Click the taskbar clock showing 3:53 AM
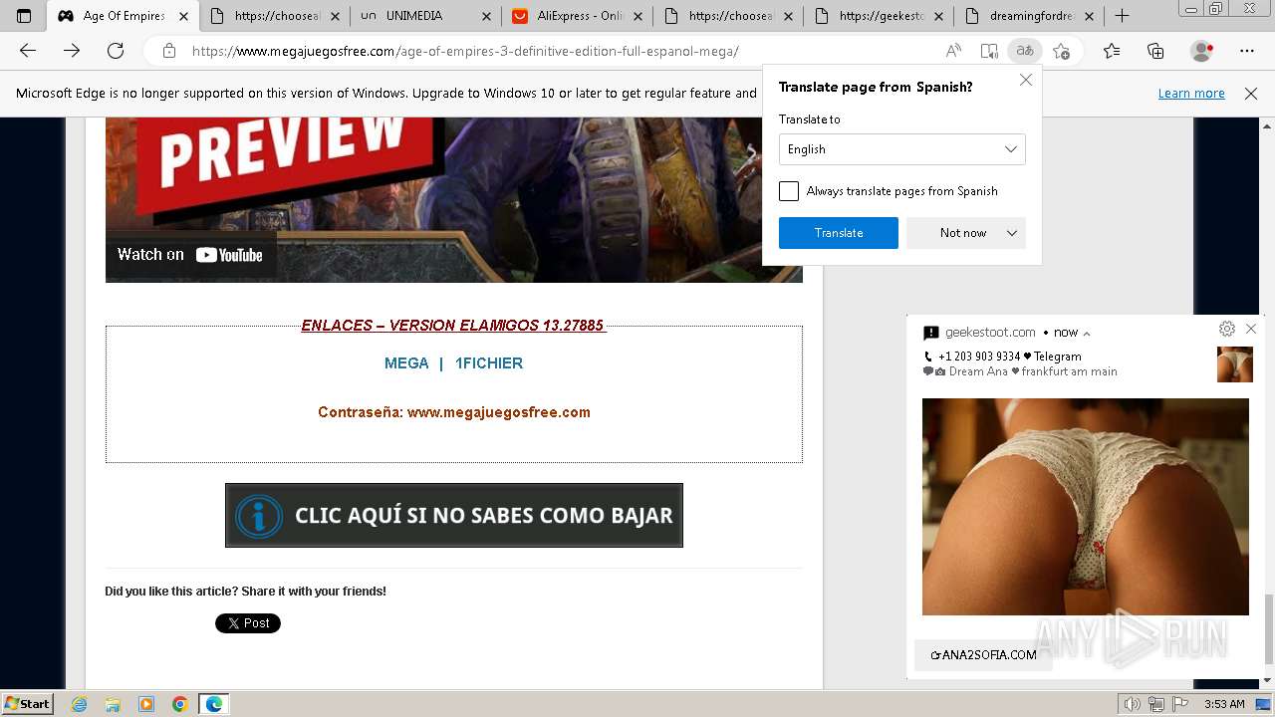The image size is (1275, 717). coord(1224,704)
